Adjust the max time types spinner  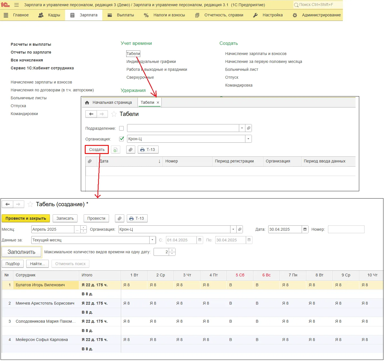[172, 252]
